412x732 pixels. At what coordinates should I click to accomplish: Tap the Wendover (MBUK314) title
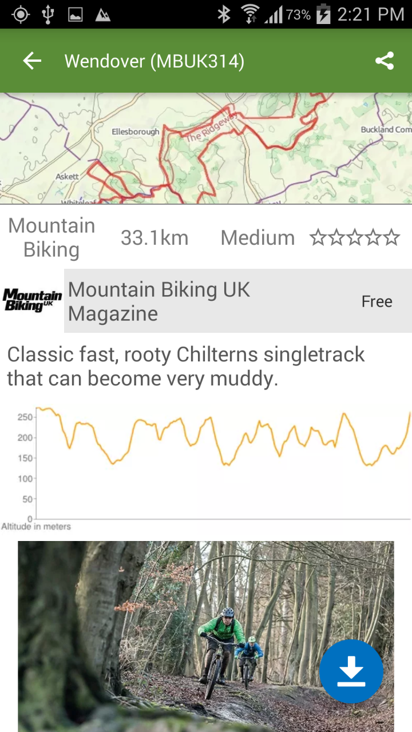click(x=154, y=61)
